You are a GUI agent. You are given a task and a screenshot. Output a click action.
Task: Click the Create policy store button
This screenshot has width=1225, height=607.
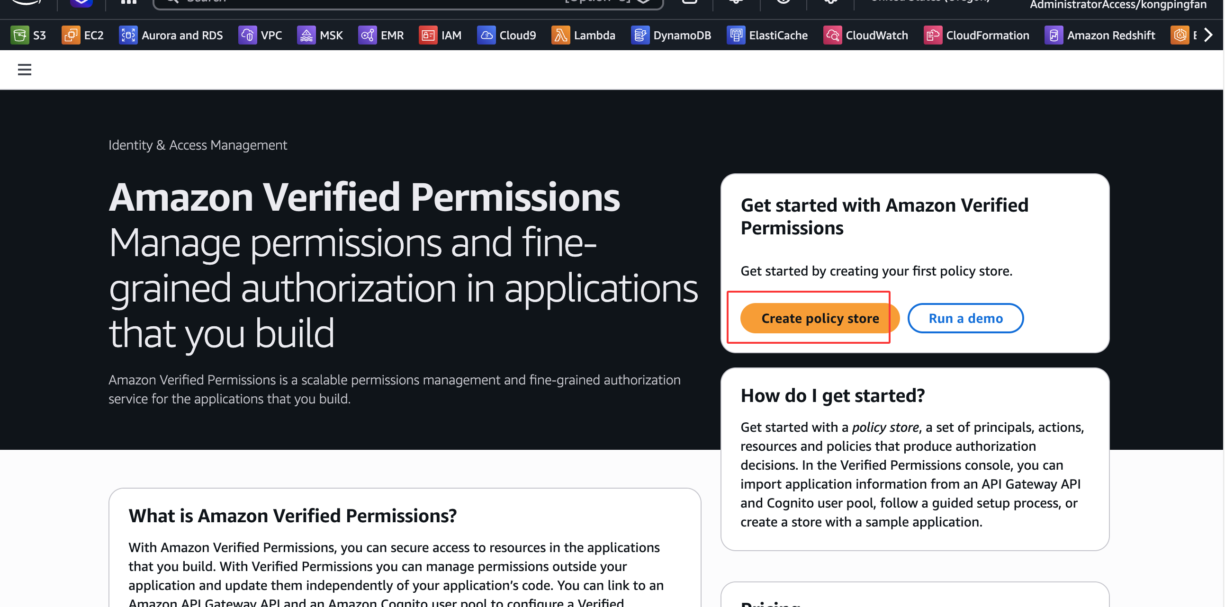(820, 318)
